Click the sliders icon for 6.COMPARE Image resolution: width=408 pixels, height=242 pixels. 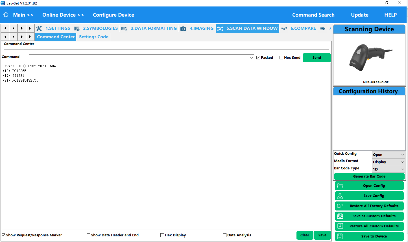284,28
